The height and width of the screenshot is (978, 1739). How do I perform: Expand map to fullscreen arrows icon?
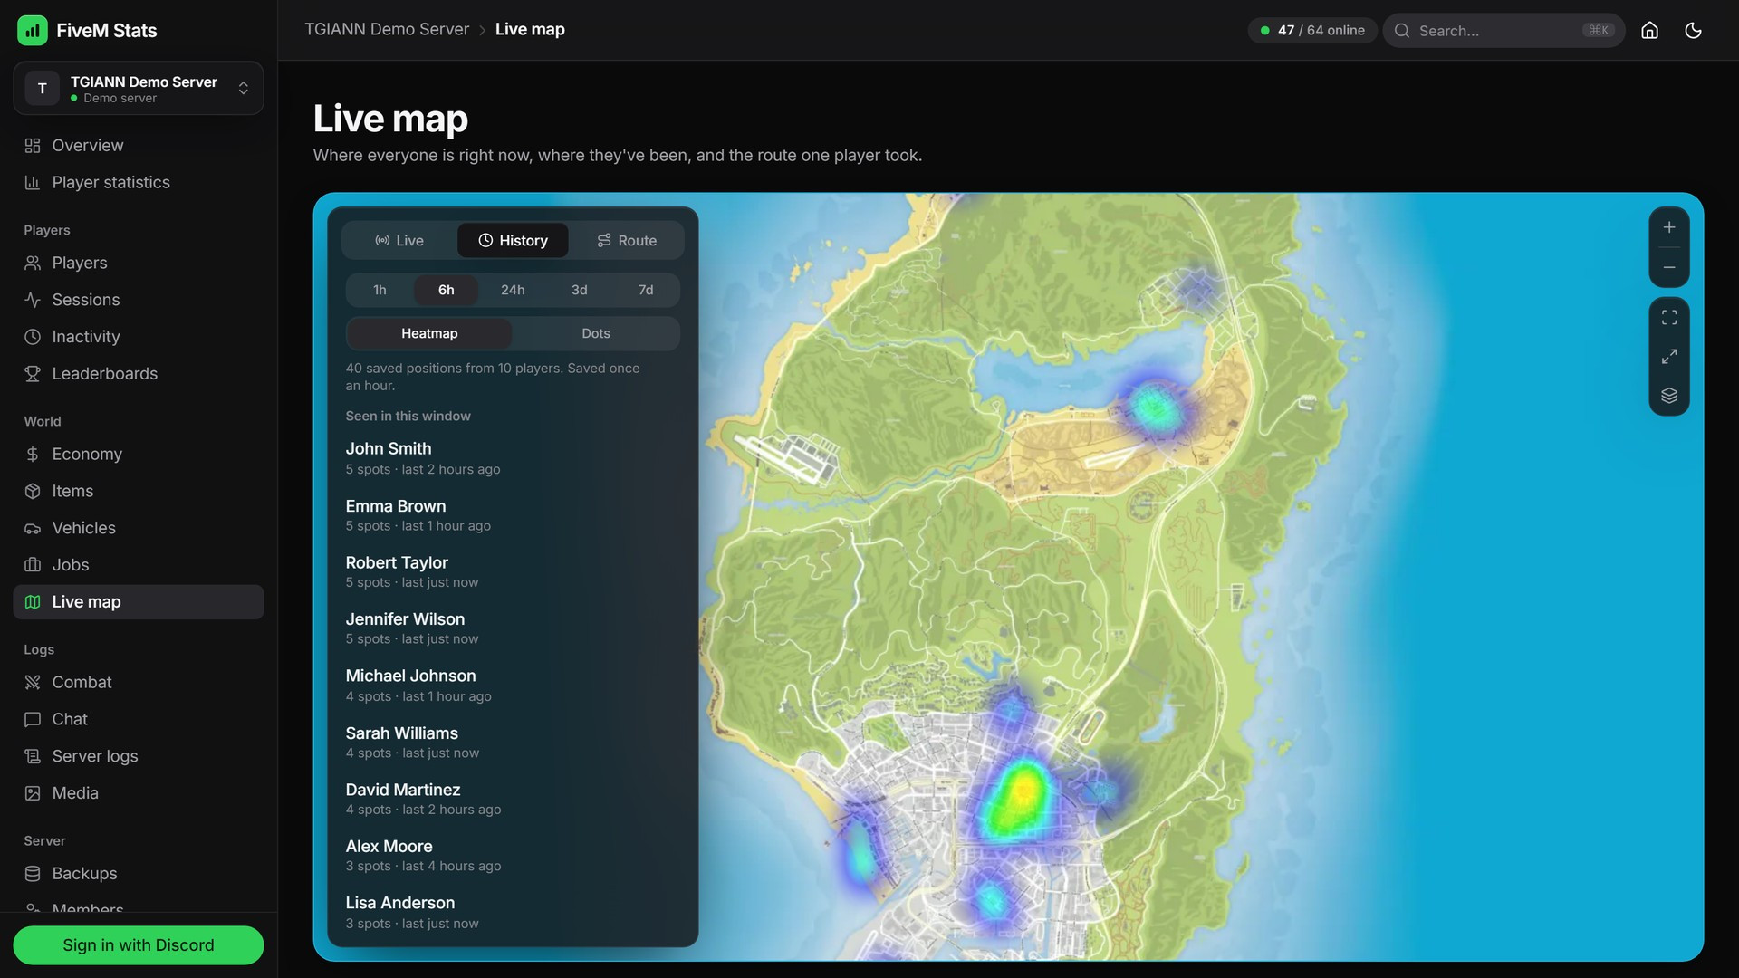(x=1668, y=357)
